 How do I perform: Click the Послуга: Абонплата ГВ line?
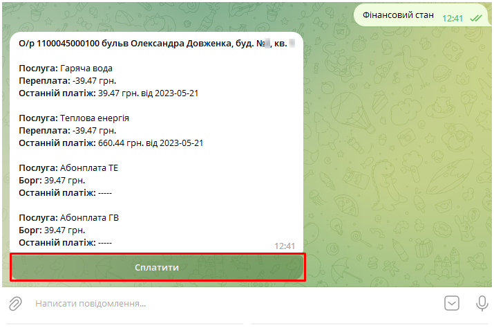click(69, 217)
